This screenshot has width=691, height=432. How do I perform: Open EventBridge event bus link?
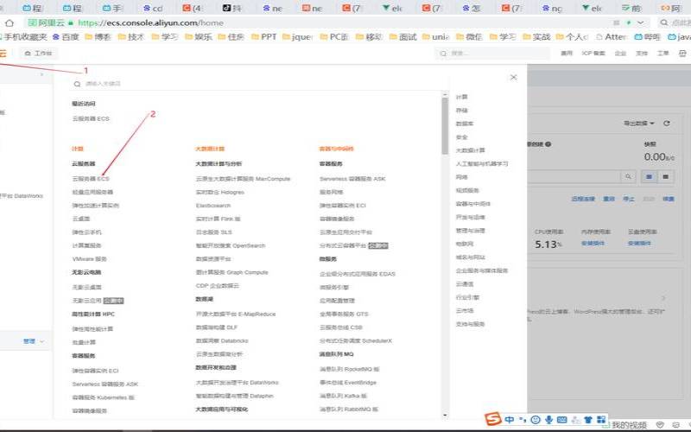[x=348, y=382]
